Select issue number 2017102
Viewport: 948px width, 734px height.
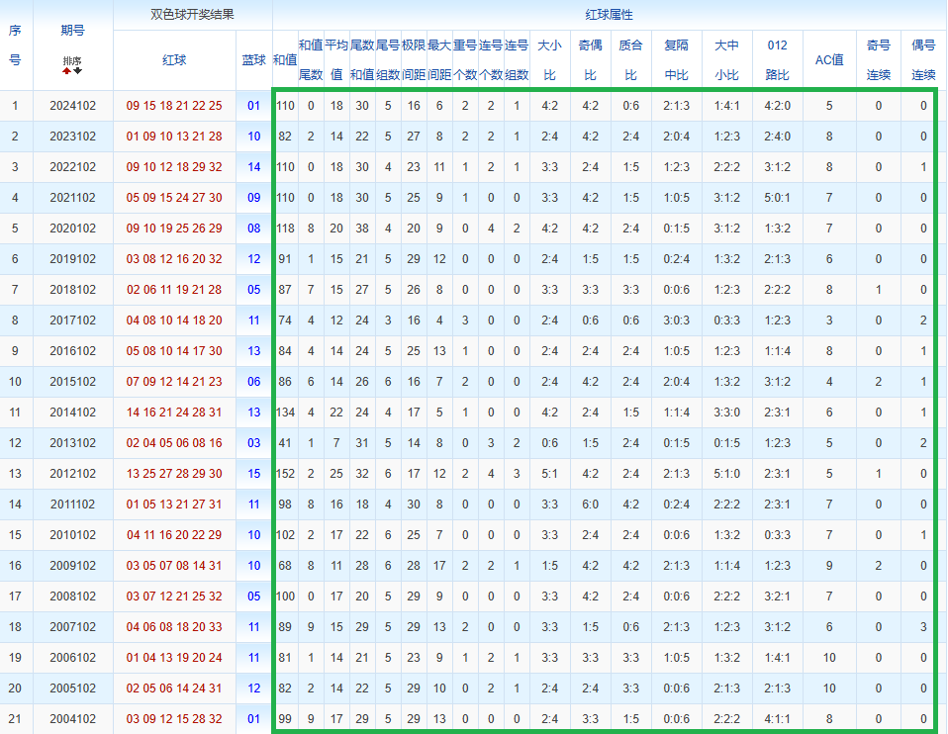[x=72, y=321]
